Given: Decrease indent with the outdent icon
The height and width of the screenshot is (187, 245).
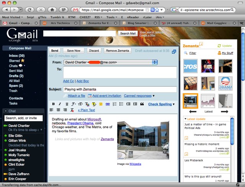Looking at the screenshot, I should pos(128,104).
